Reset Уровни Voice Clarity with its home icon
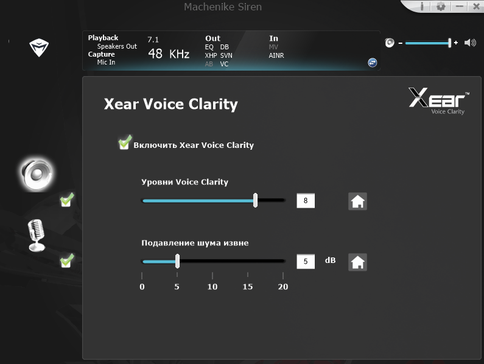Image resolution: width=484 pixels, height=364 pixels. click(x=357, y=201)
